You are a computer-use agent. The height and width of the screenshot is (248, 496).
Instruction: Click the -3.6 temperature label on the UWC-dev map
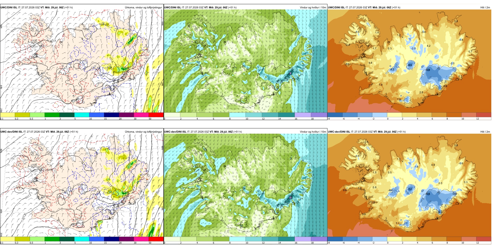455,194
